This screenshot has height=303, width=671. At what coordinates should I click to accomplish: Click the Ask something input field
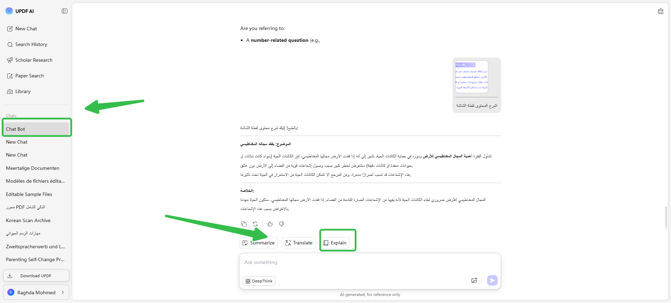click(x=370, y=263)
